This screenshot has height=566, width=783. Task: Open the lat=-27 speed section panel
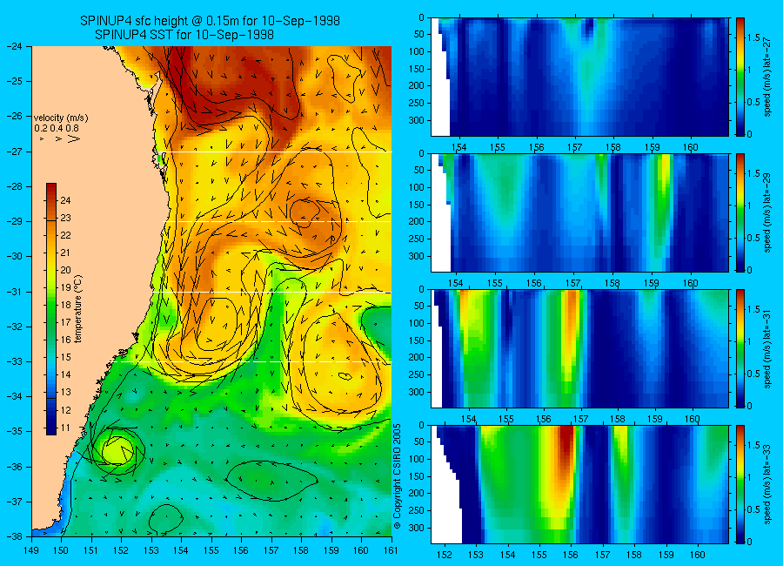pyautogui.click(x=579, y=77)
